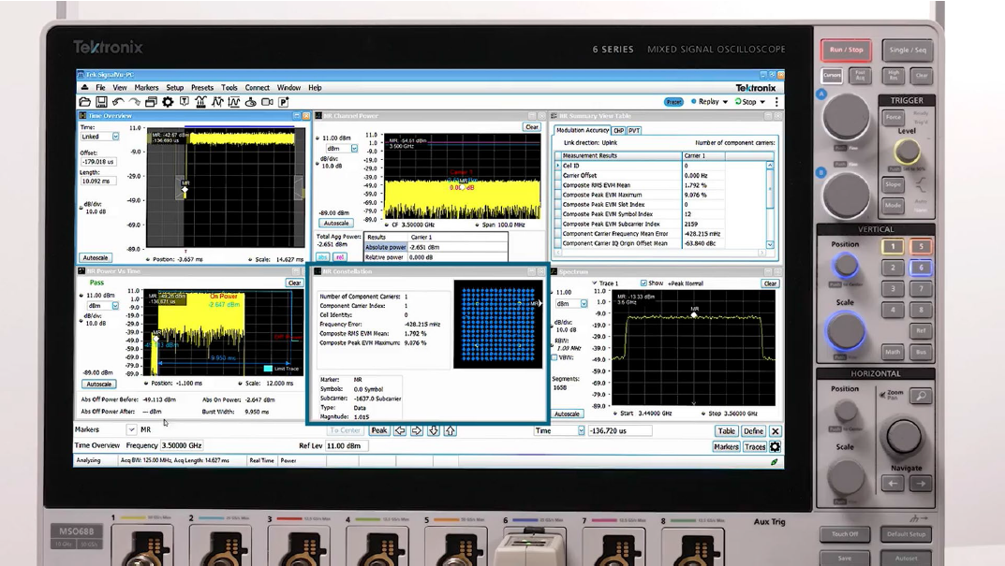
Task: Switch to the PVT tab
Action: click(x=634, y=131)
